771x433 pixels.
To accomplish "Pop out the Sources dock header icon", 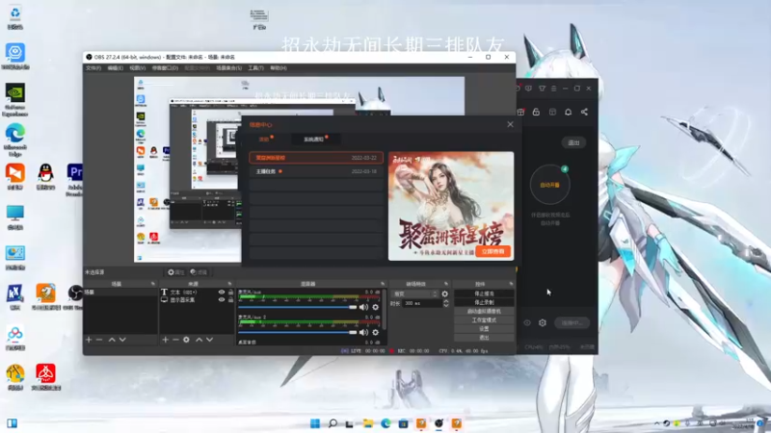I will click(x=229, y=284).
